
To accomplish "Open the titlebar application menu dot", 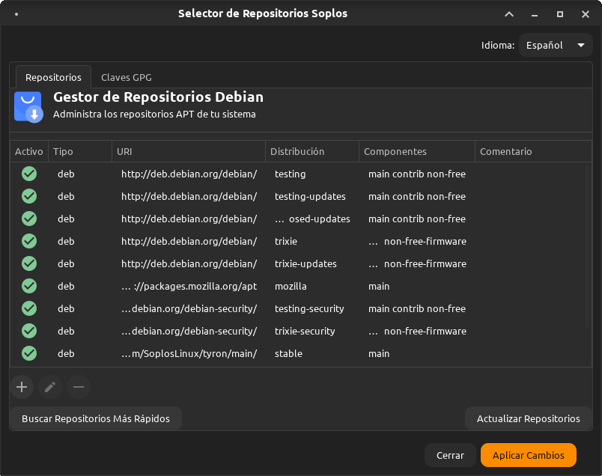I will coord(18,13).
